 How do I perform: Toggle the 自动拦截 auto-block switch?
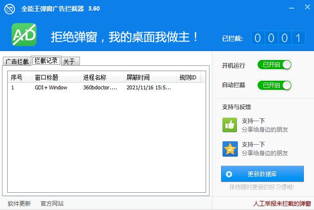pos(275,85)
